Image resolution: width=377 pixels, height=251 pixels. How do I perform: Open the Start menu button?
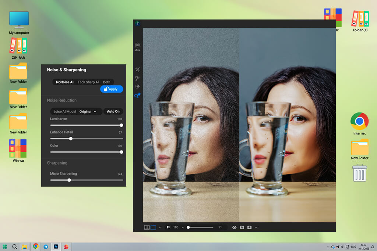[5, 247]
